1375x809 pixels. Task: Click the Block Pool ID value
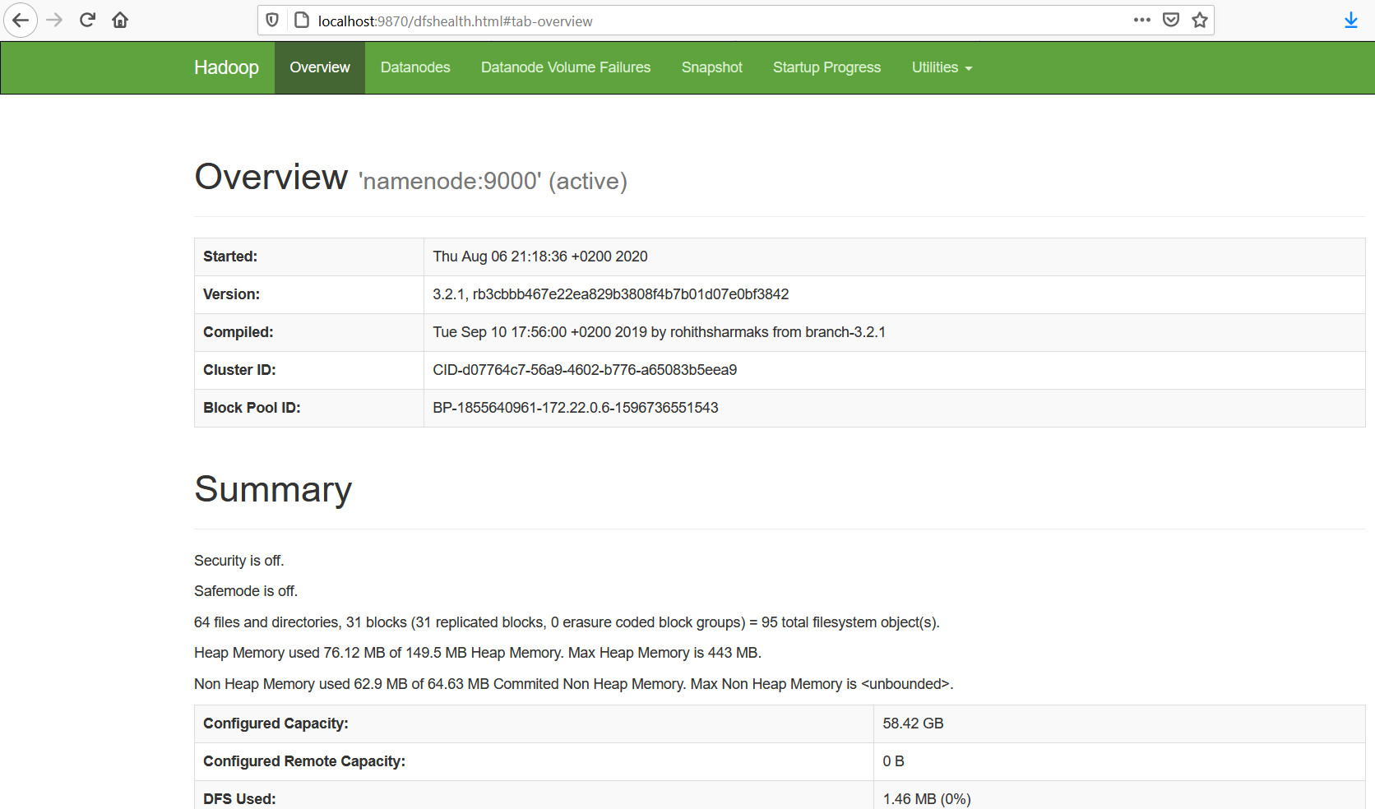click(x=576, y=408)
